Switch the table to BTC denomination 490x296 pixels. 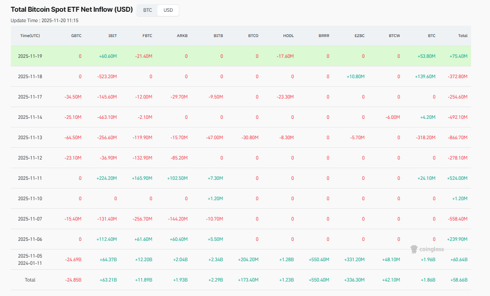coord(147,10)
